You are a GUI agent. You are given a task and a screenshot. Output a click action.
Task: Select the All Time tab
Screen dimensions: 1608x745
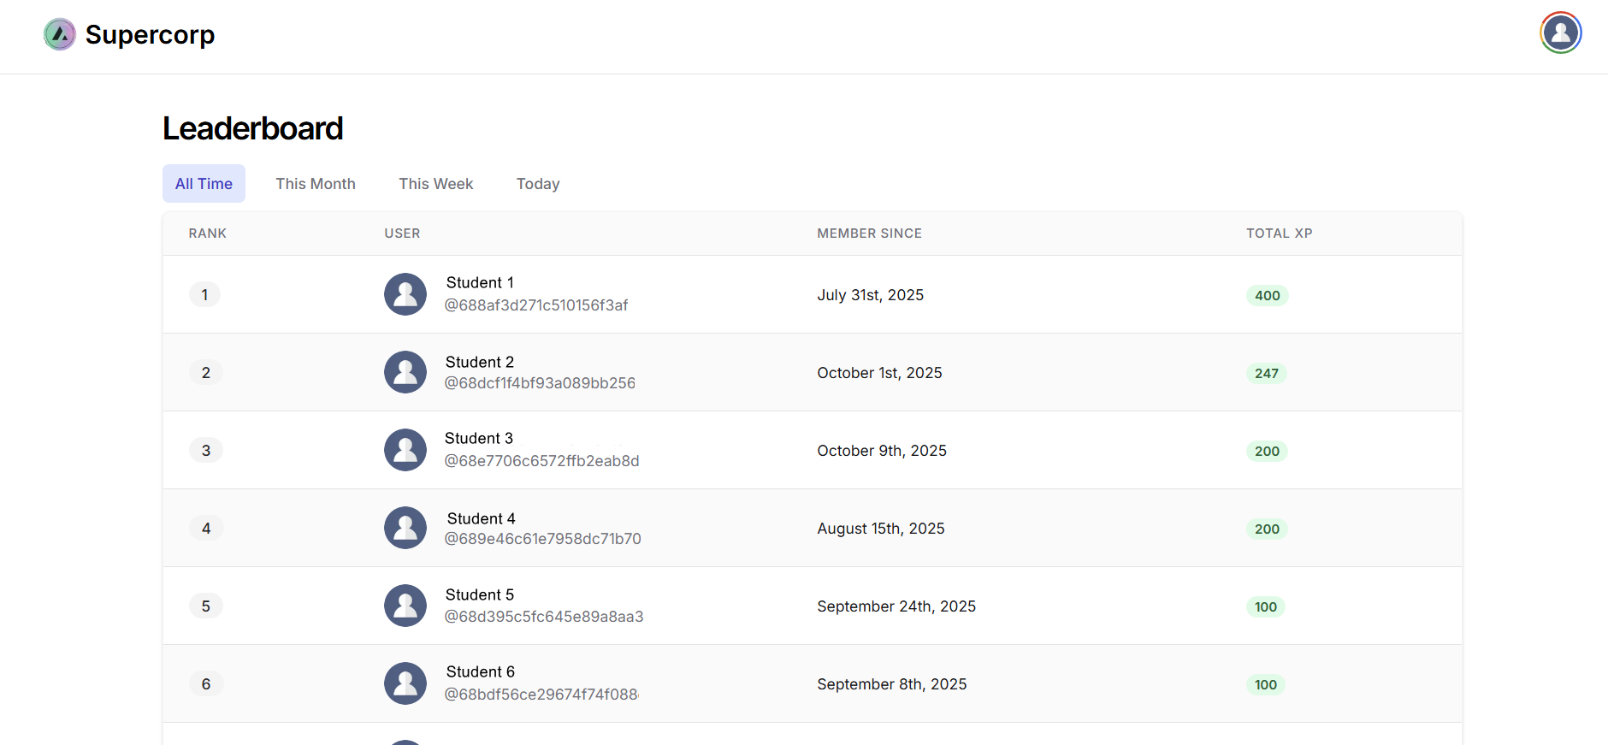[x=204, y=184]
